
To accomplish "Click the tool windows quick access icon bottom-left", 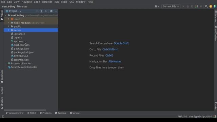I will 3,117.
